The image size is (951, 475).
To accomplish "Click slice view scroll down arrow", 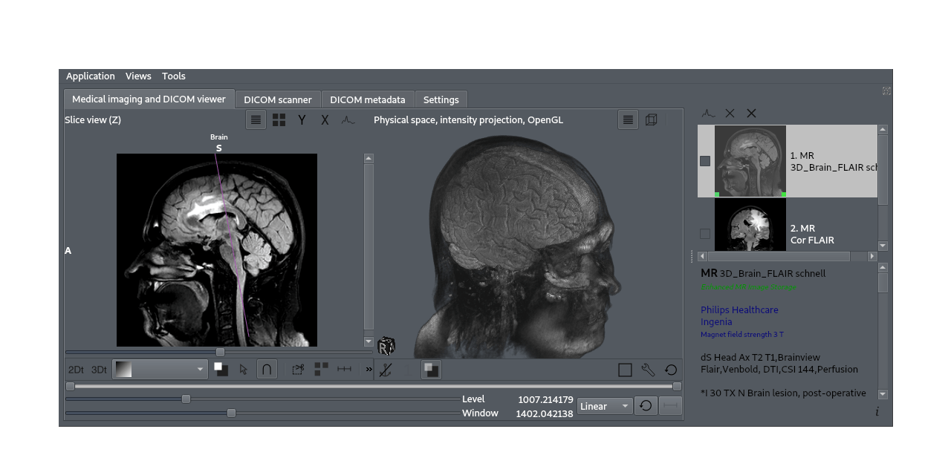I will [369, 342].
